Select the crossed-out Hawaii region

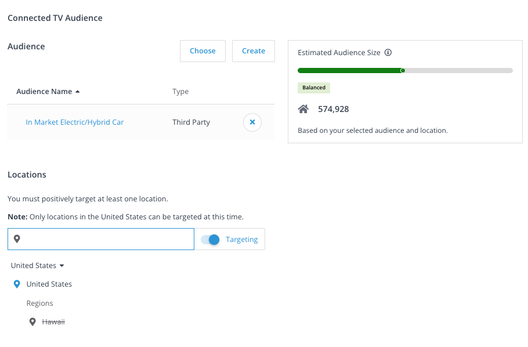coord(53,321)
